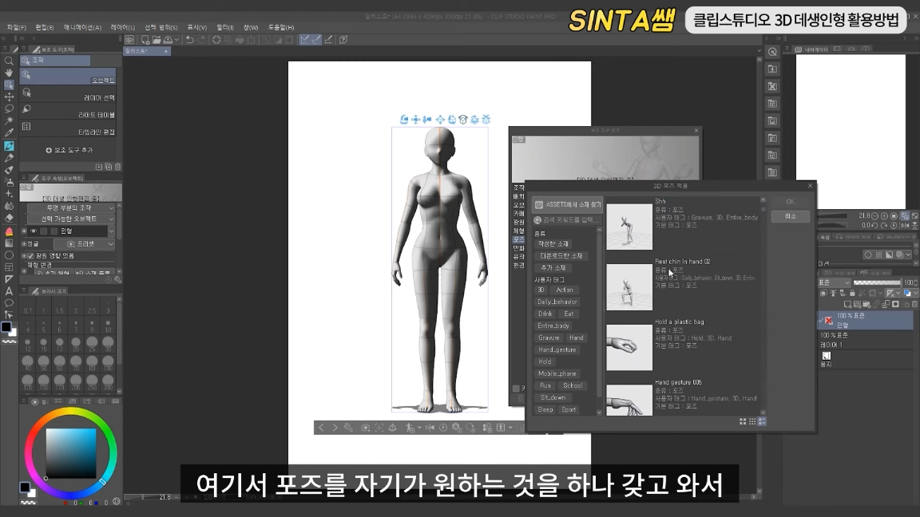920x517 pixels.
Task: Select the Hold a plastic bag pose thumbnail
Action: [x=629, y=347]
